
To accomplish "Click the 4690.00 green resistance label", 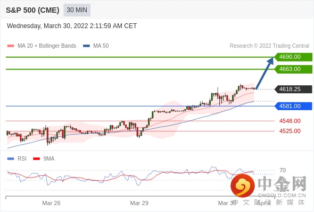I will pyautogui.click(x=293, y=57).
